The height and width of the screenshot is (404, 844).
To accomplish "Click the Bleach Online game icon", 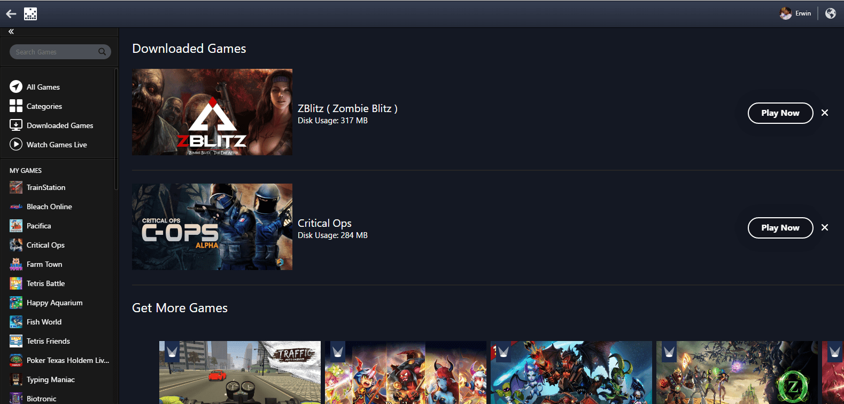I will coord(16,207).
